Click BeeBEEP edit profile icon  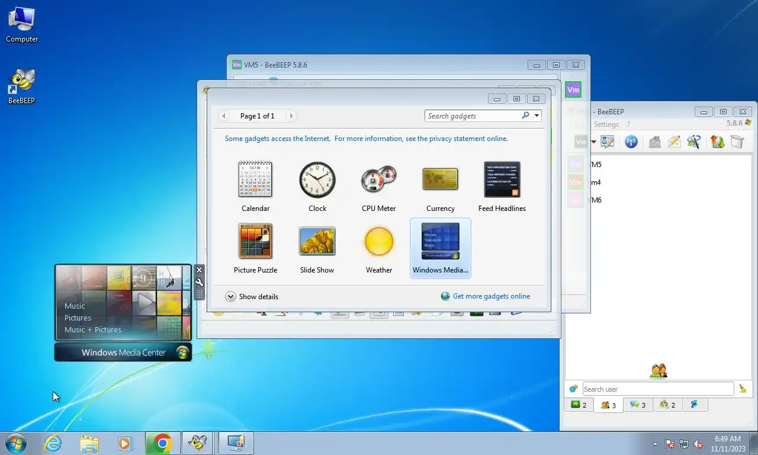(607, 142)
